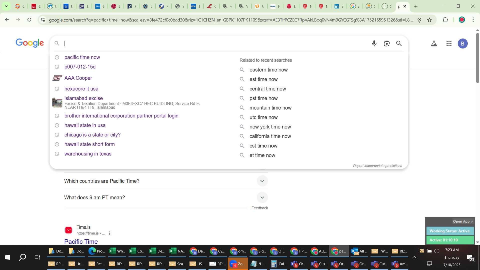Click the volume speaker tray icon

pyautogui.click(x=437, y=251)
